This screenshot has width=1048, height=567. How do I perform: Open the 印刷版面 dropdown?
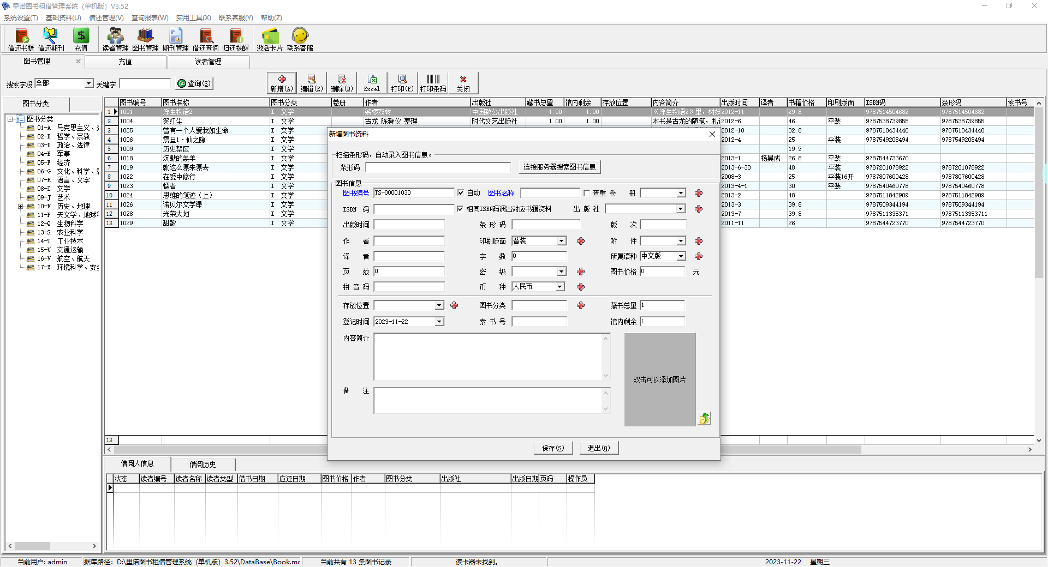[x=561, y=241]
